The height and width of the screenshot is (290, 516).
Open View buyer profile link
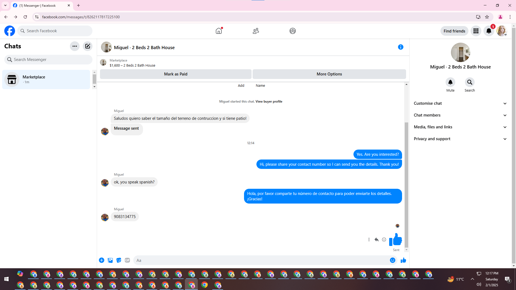(269, 102)
